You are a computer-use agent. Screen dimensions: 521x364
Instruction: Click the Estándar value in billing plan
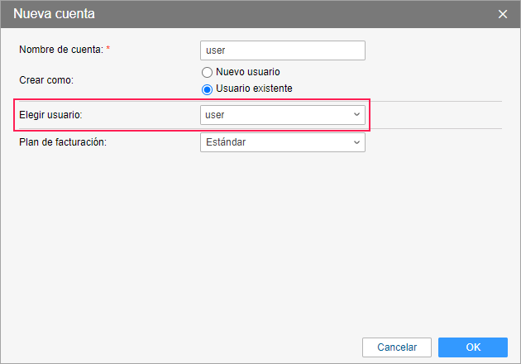tap(226, 142)
